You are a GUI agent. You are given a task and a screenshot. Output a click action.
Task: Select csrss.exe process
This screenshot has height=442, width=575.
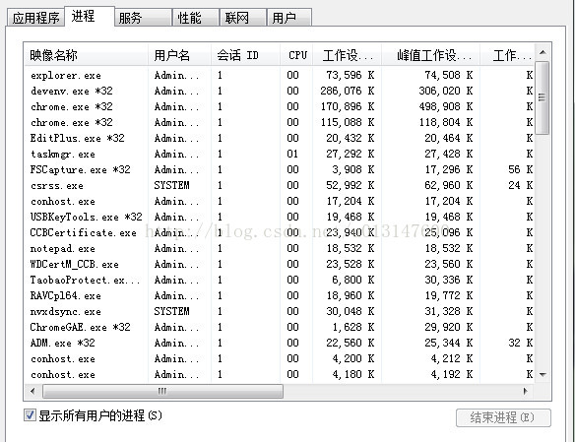(280, 185)
